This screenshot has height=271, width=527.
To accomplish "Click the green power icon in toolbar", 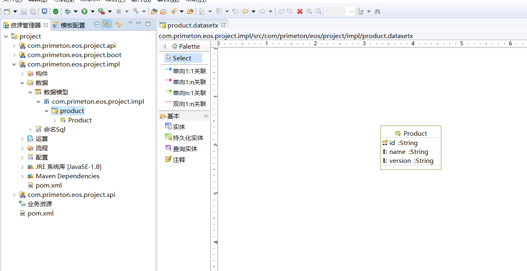I will tap(56, 11).
